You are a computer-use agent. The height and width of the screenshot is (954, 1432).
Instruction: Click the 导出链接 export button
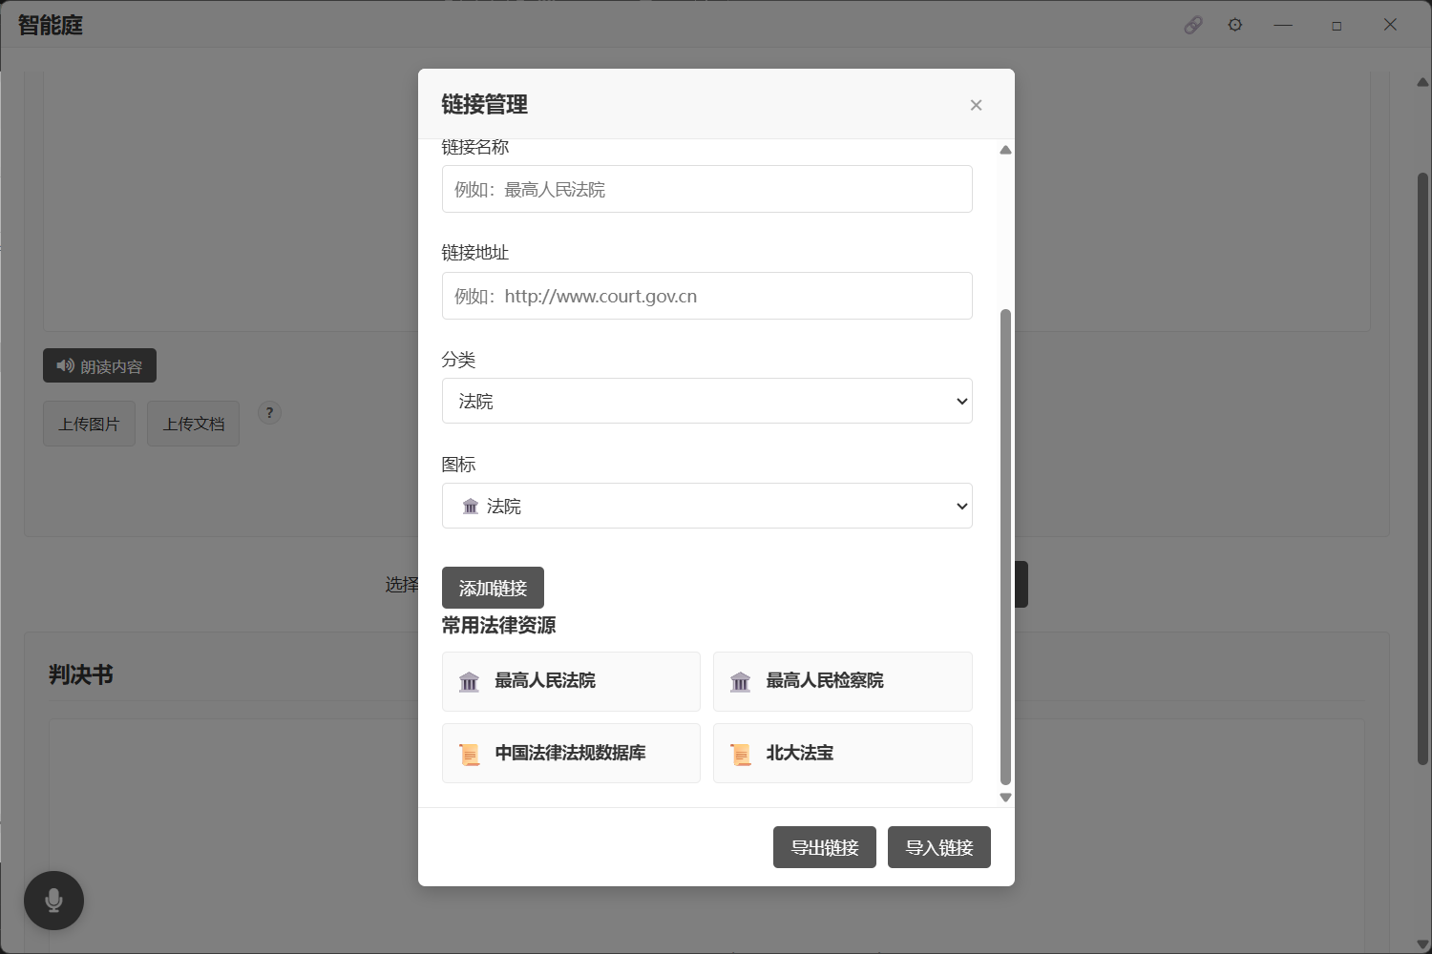pos(824,847)
